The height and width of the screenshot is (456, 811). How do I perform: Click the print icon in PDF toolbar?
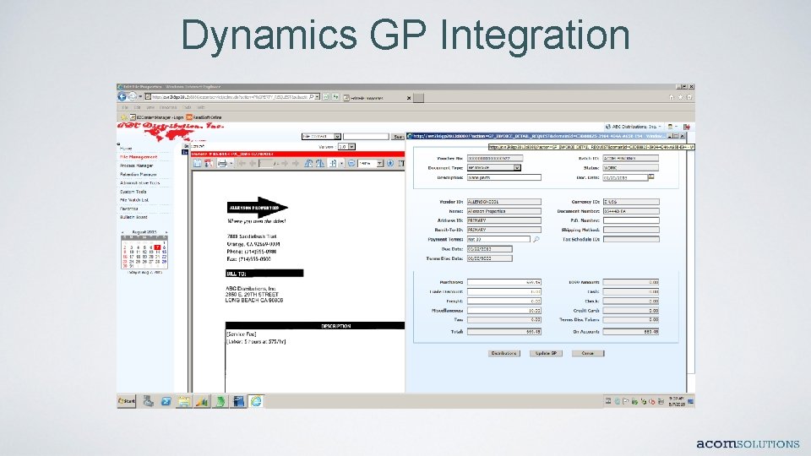click(222, 163)
